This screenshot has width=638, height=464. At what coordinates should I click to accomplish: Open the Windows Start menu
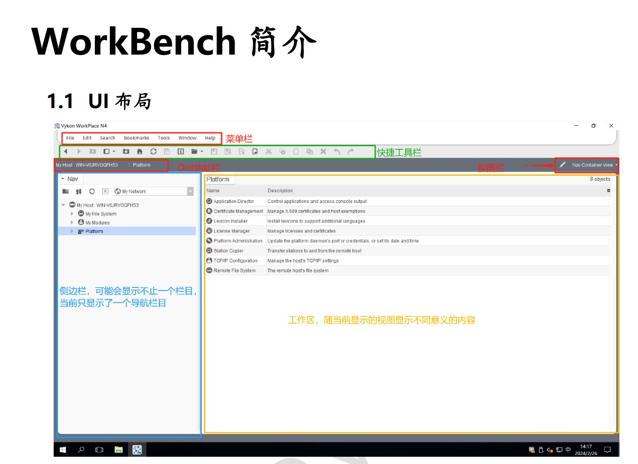pyautogui.click(x=63, y=450)
